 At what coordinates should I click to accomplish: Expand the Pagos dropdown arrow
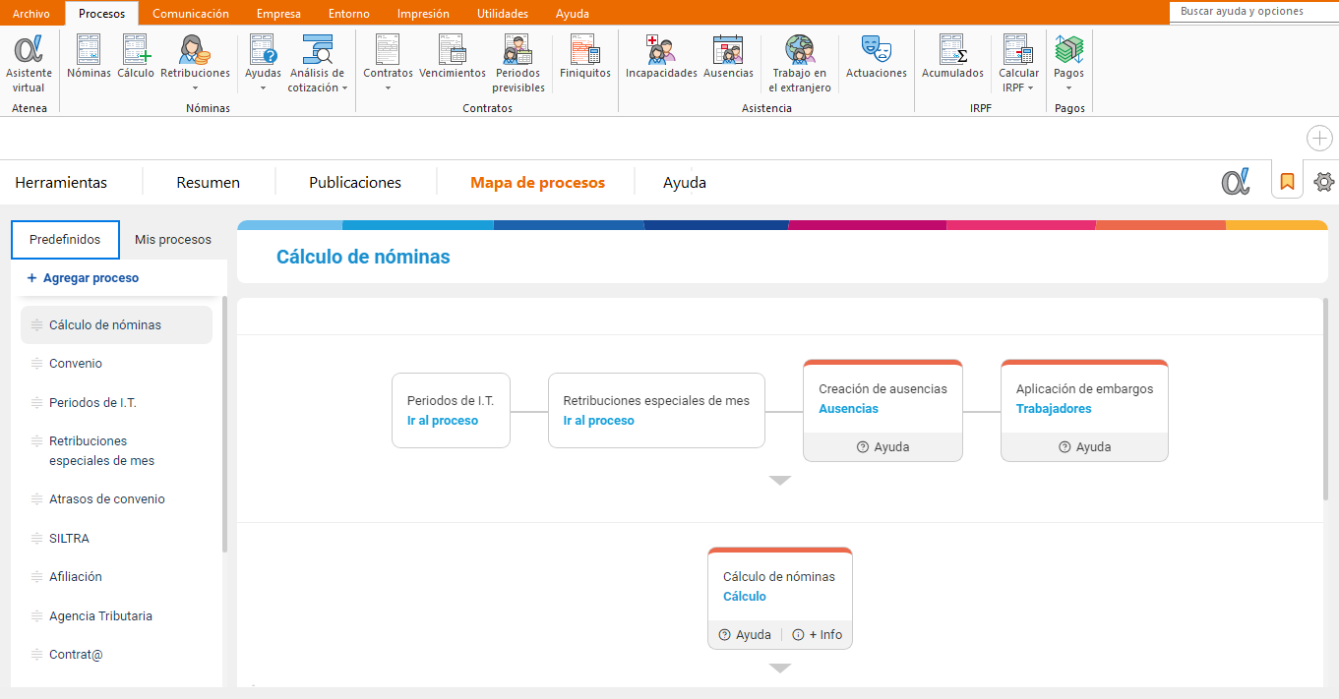point(1068,88)
